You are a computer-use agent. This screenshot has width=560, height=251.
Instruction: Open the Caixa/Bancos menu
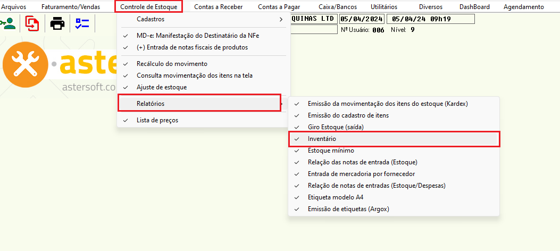[x=338, y=7]
